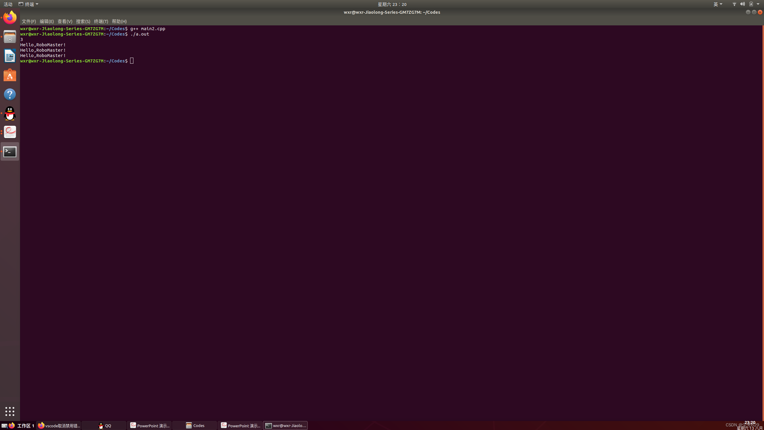
Task: Expand the 英 input method menu
Action: point(718,4)
